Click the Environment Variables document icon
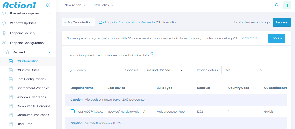 (11, 88)
